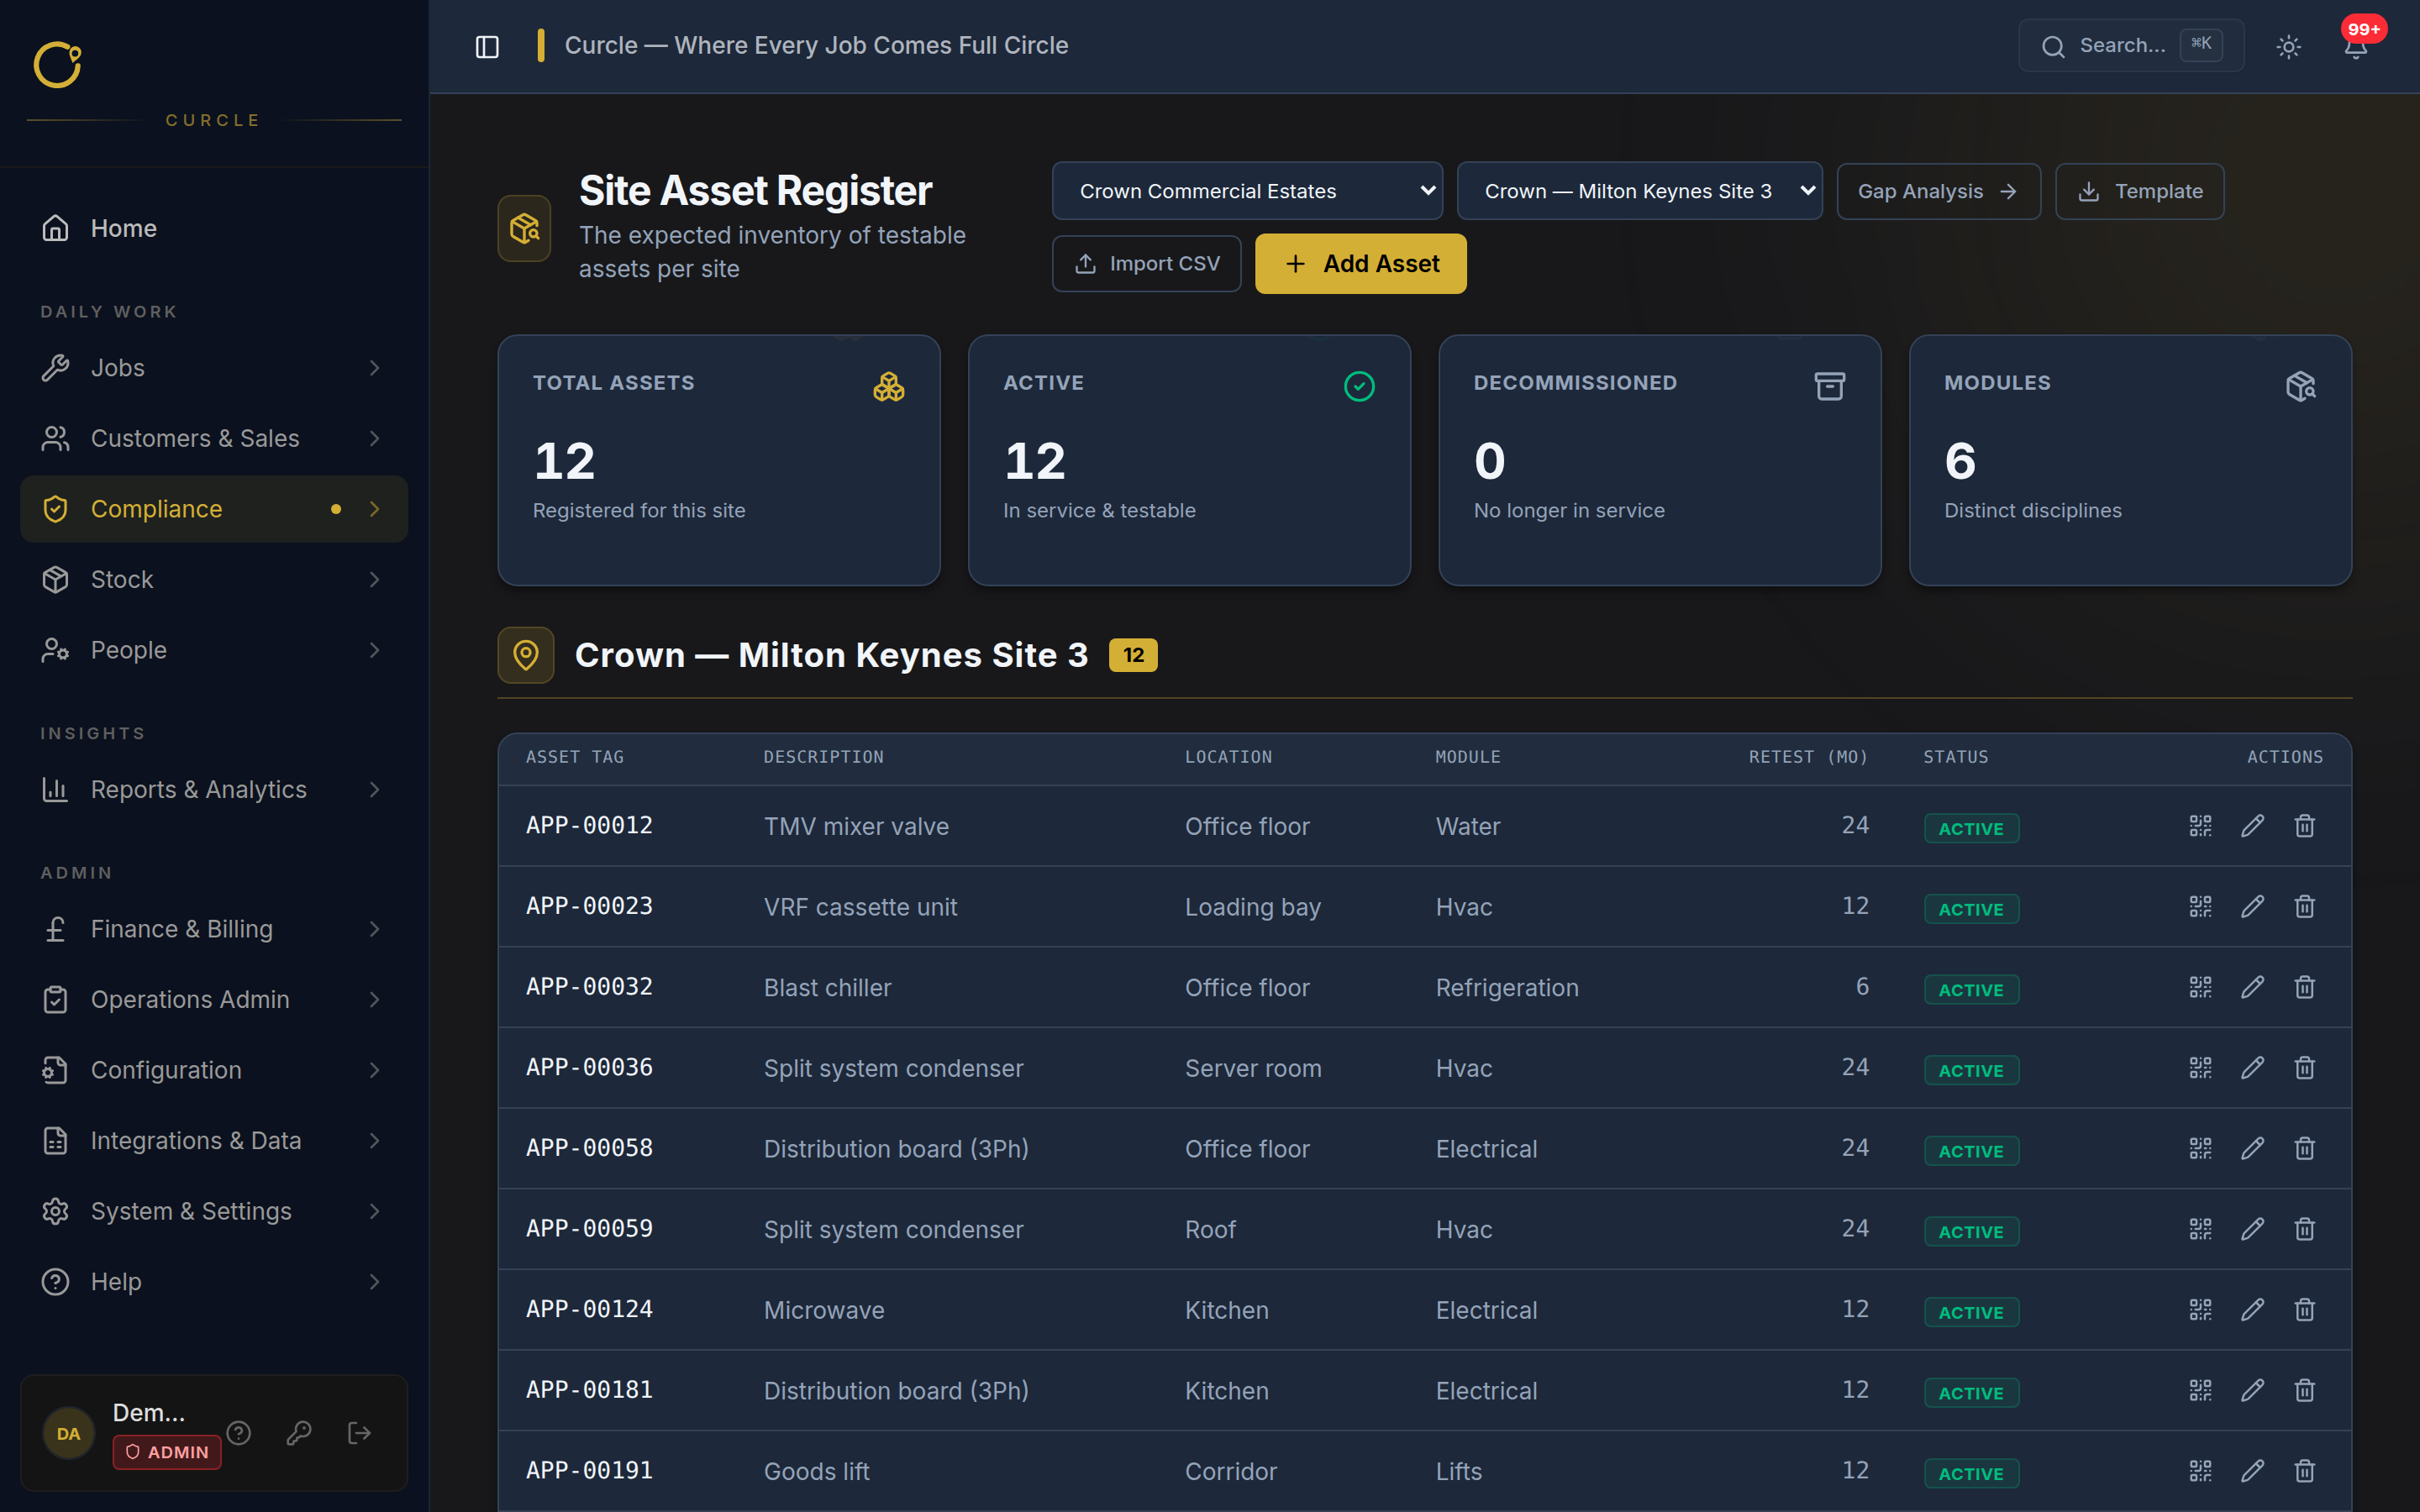Toggle the sidebar panel icon
The width and height of the screenshot is (2420, 1512).
[x=487, y=46]
